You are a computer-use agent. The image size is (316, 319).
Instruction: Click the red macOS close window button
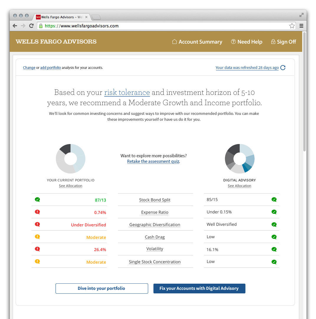[x=15, y=16]
